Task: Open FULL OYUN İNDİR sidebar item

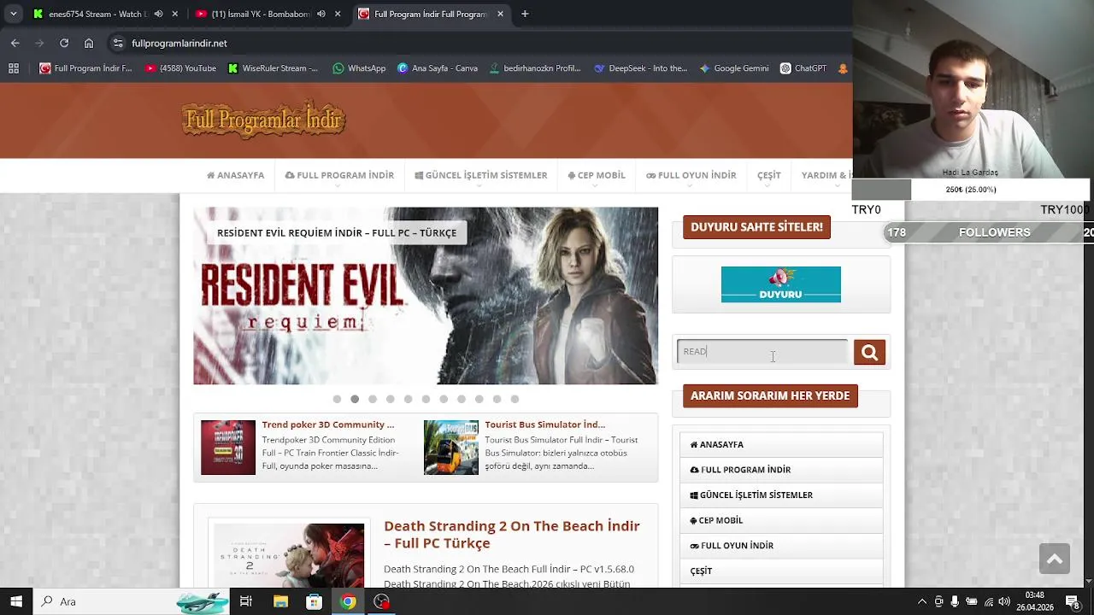Action: 781,546
